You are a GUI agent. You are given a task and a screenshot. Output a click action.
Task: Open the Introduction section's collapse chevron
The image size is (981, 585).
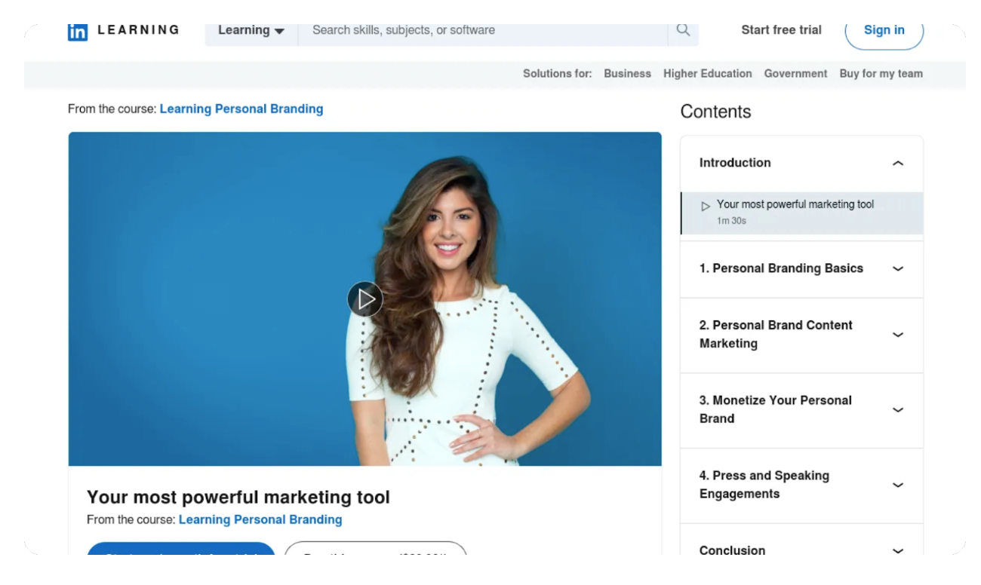pyautogui.click(x=897, y=163)
